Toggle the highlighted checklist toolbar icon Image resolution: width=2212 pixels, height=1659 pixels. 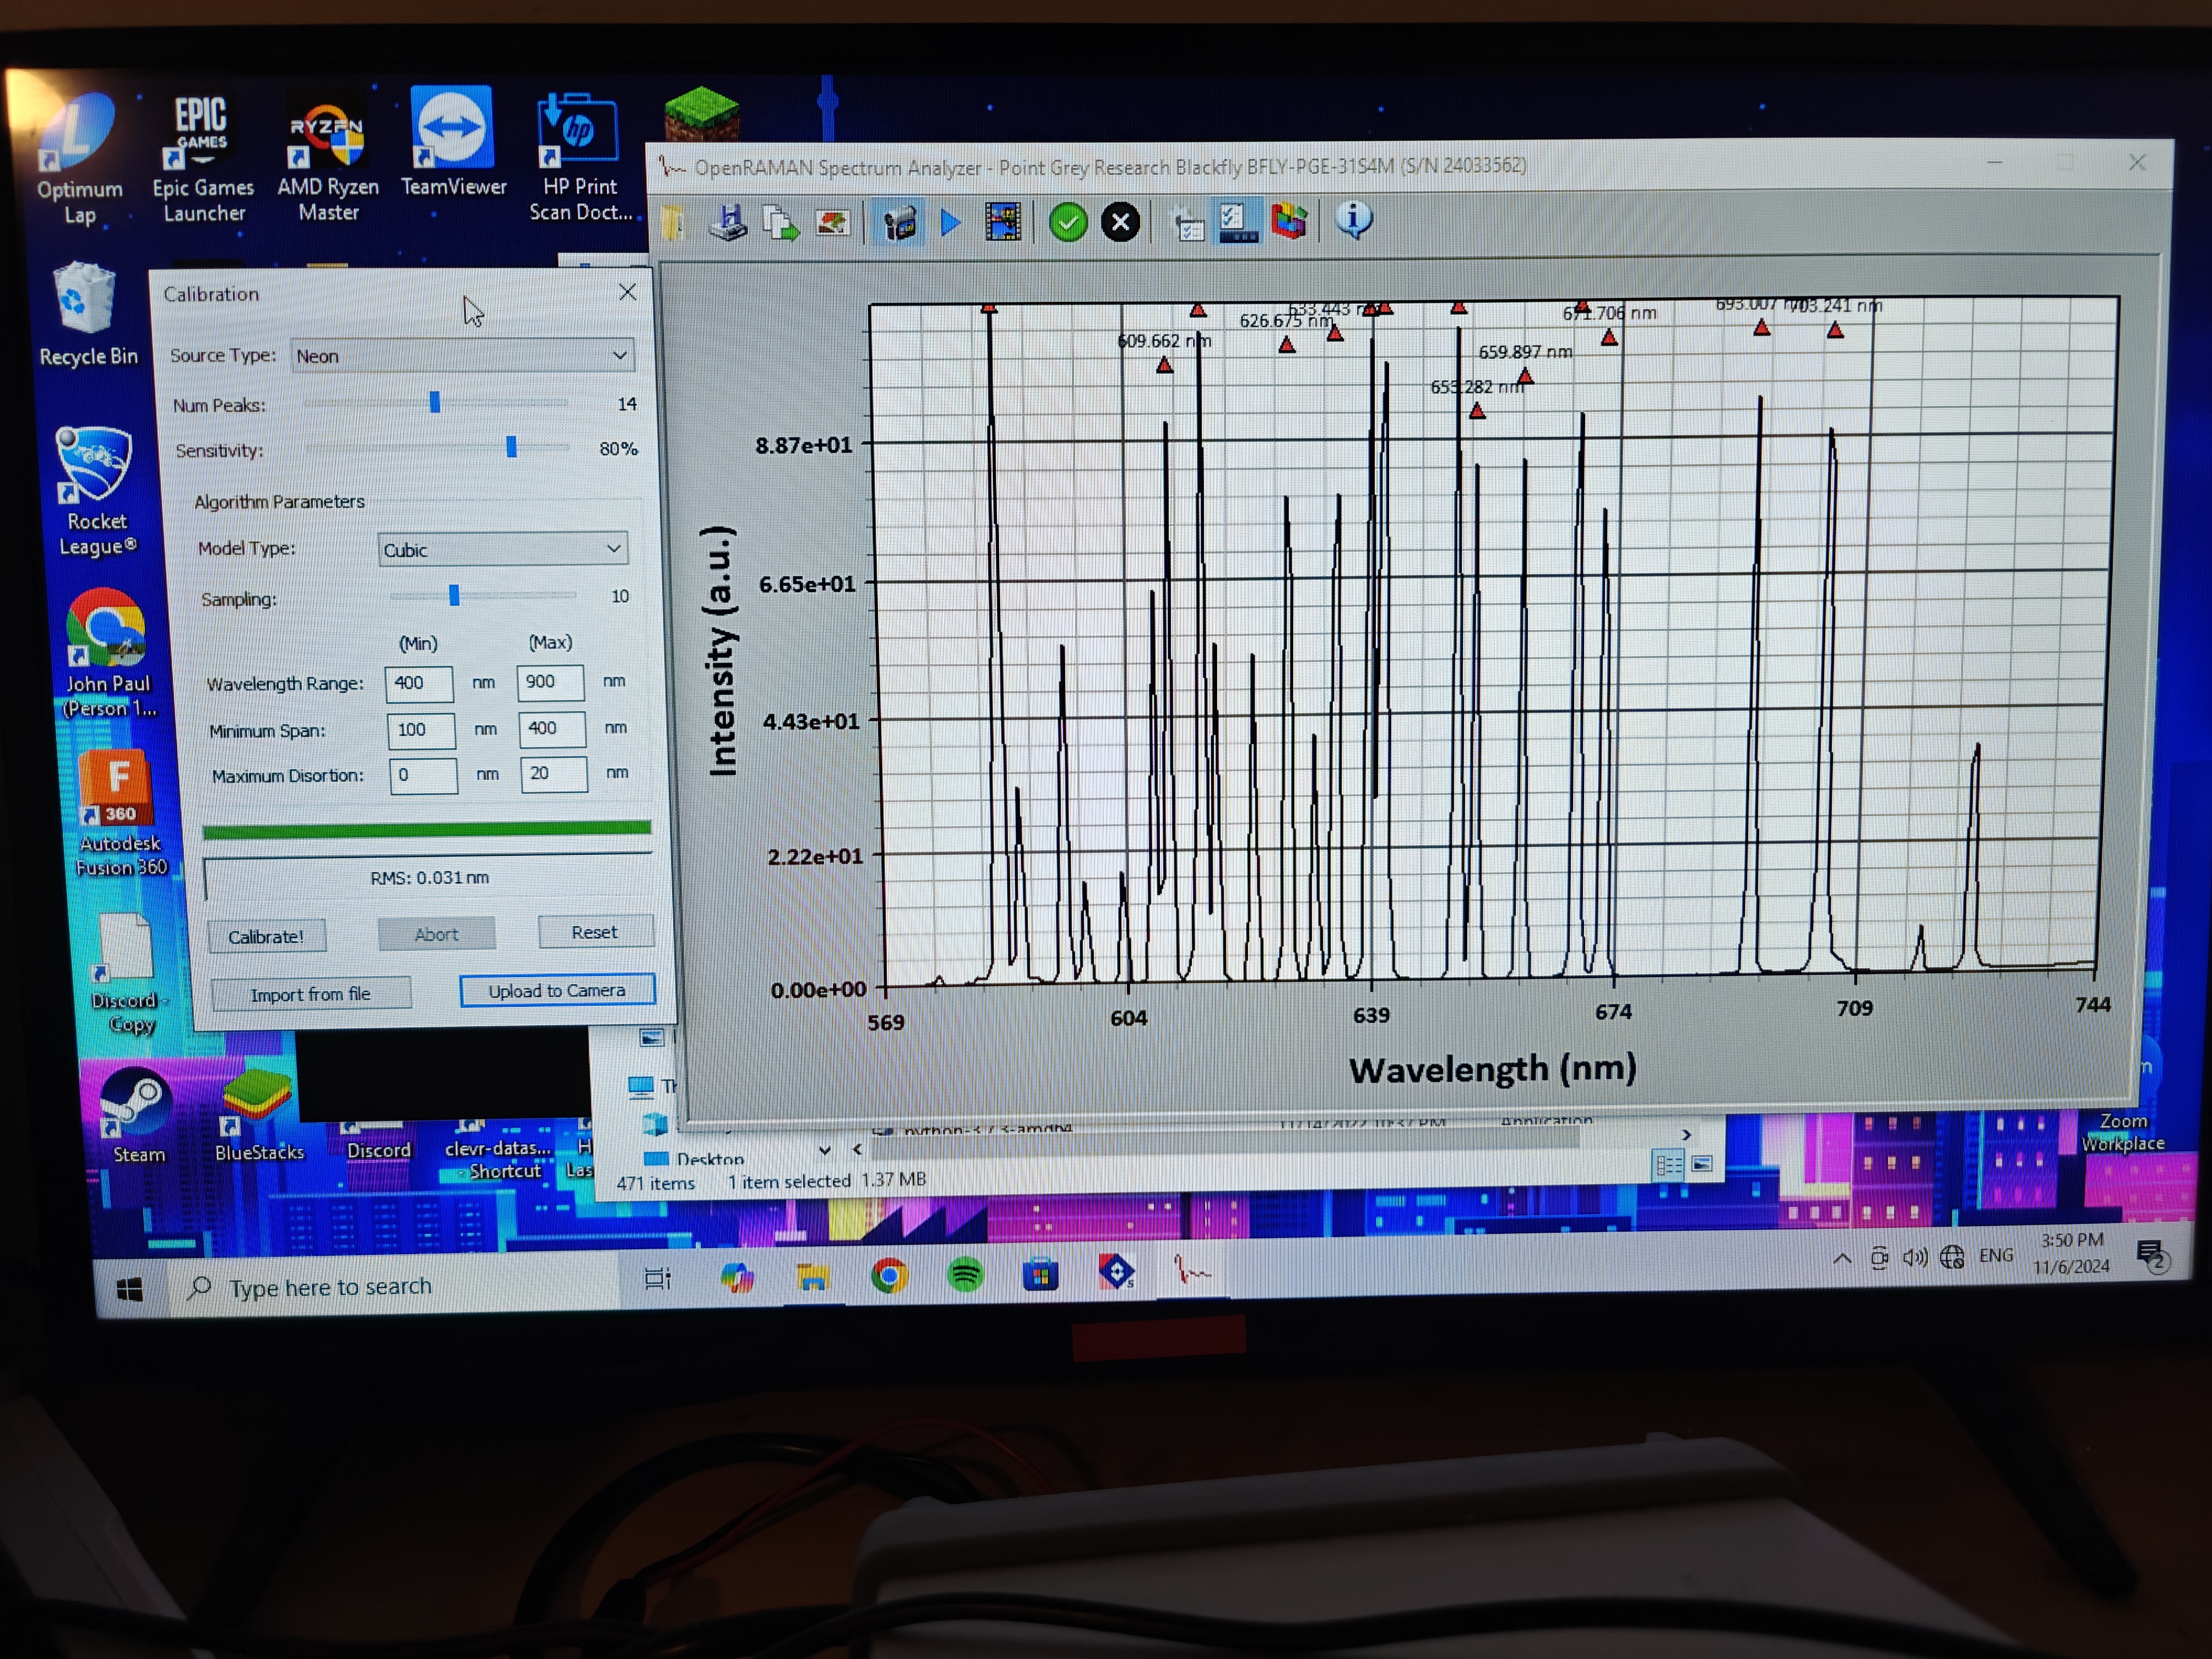tap(1238, 221)
